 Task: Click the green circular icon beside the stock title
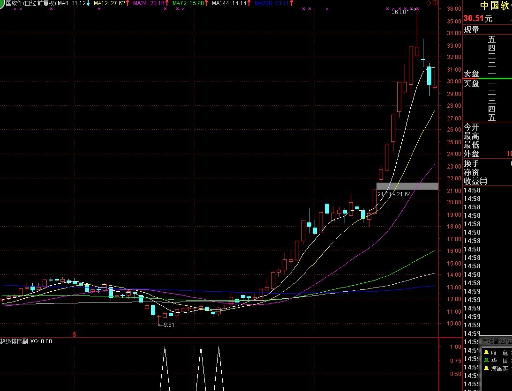pyautogui.click(x=2, y=3)
